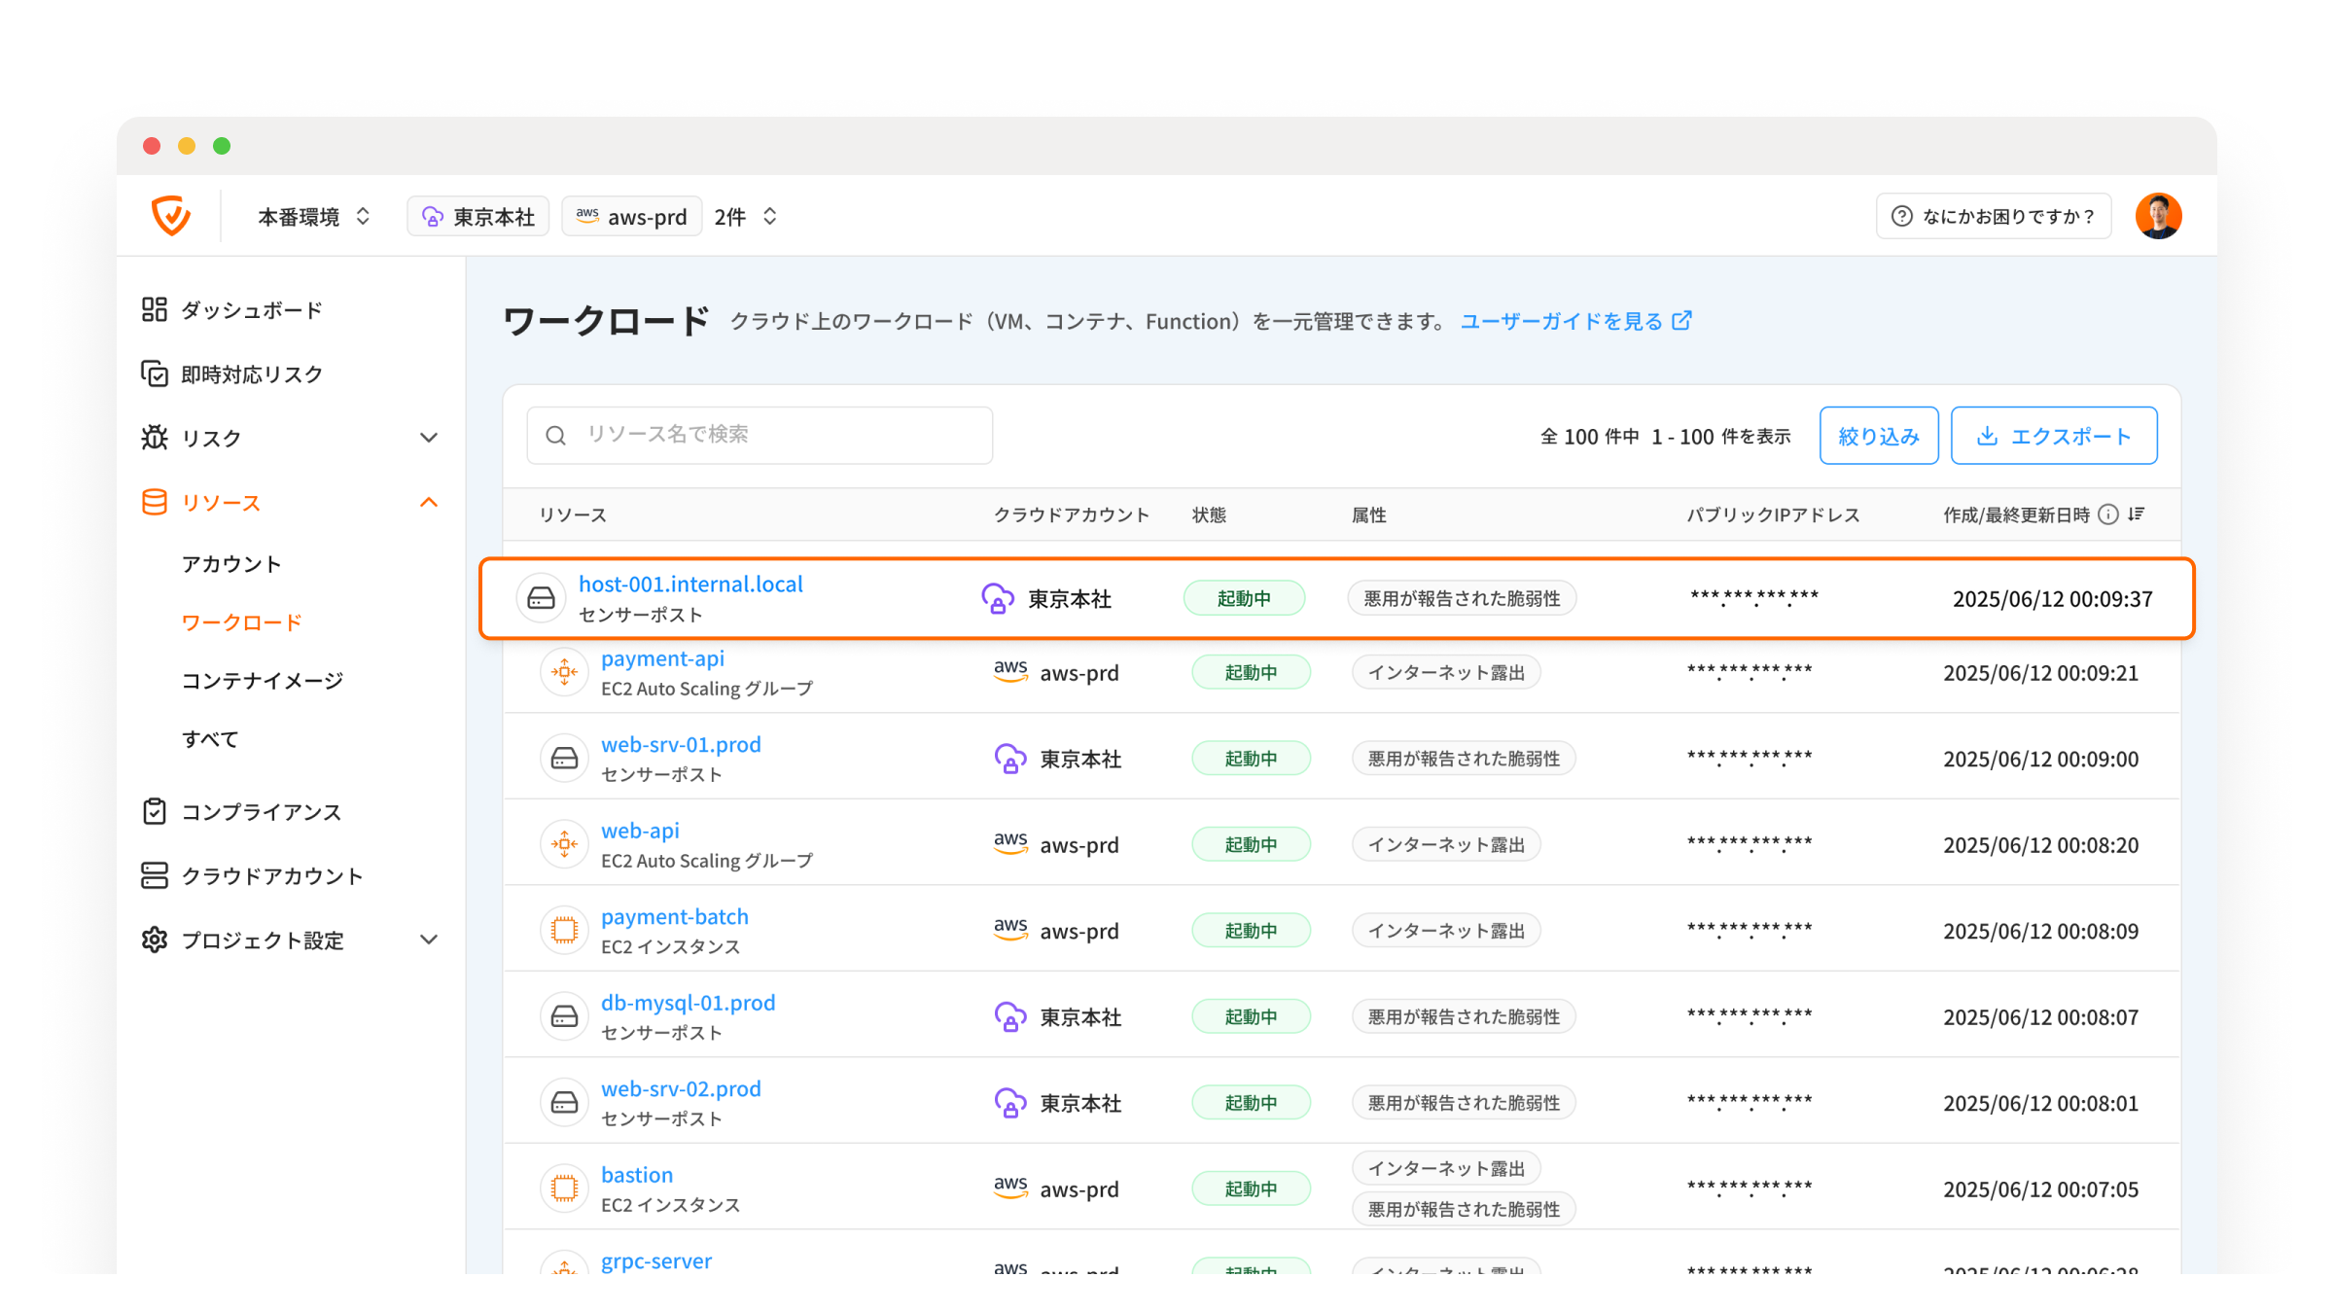The height and width of the screenshot is (1313, 2334).
Task: Open the payment-batch resource link
Action: click(x=675, y=916)
